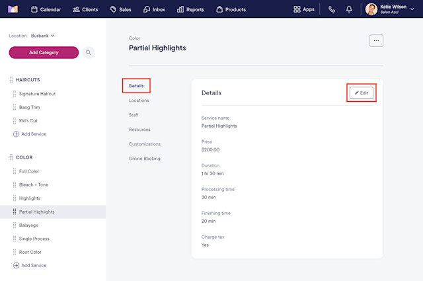Grab the drag handle next to HAIRCUTS

coord(11,79)
